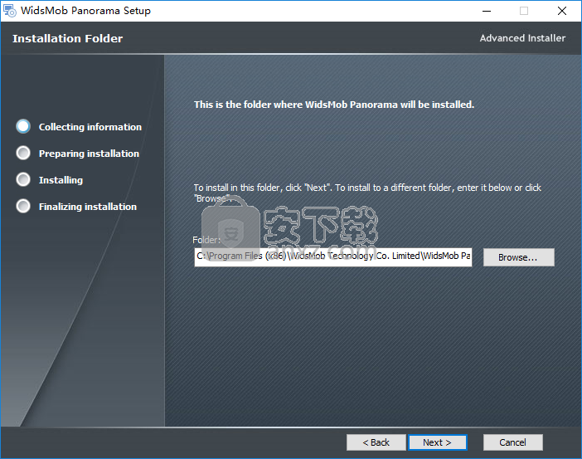Screen dimensions: 582x459
Task: Click the 'Collecting information' label
Action: point(90,127)
